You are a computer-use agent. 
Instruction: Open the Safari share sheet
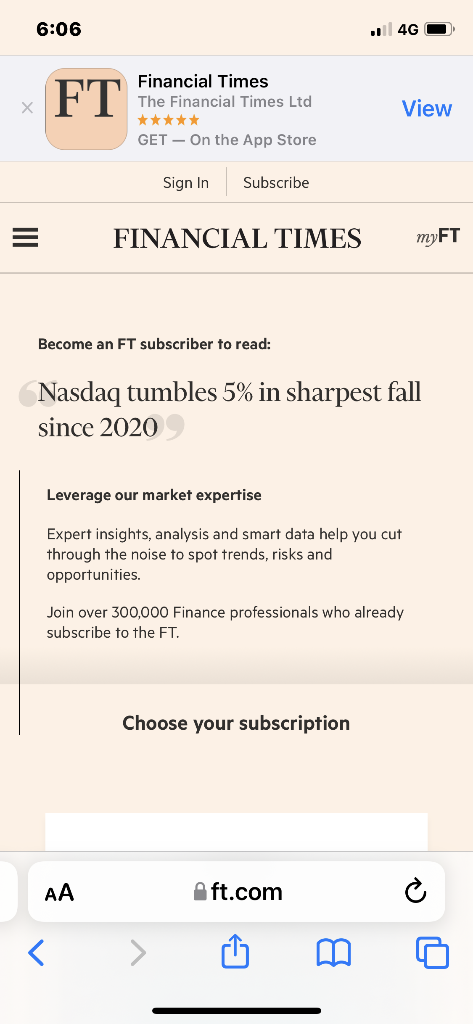tap(235, 951)
